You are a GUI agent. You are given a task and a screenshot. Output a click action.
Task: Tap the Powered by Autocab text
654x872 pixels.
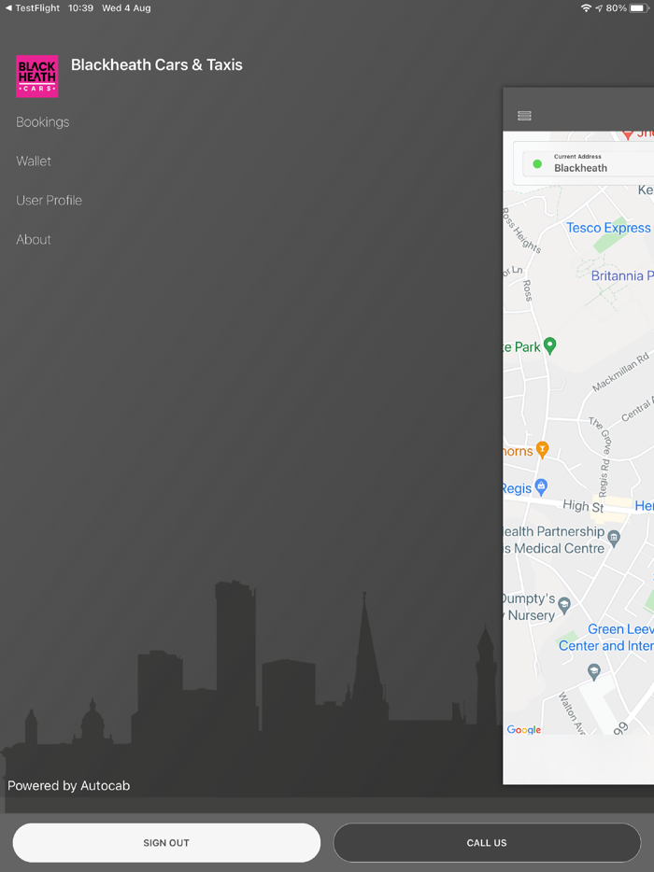pyautogui.click(x=68, y=785)
